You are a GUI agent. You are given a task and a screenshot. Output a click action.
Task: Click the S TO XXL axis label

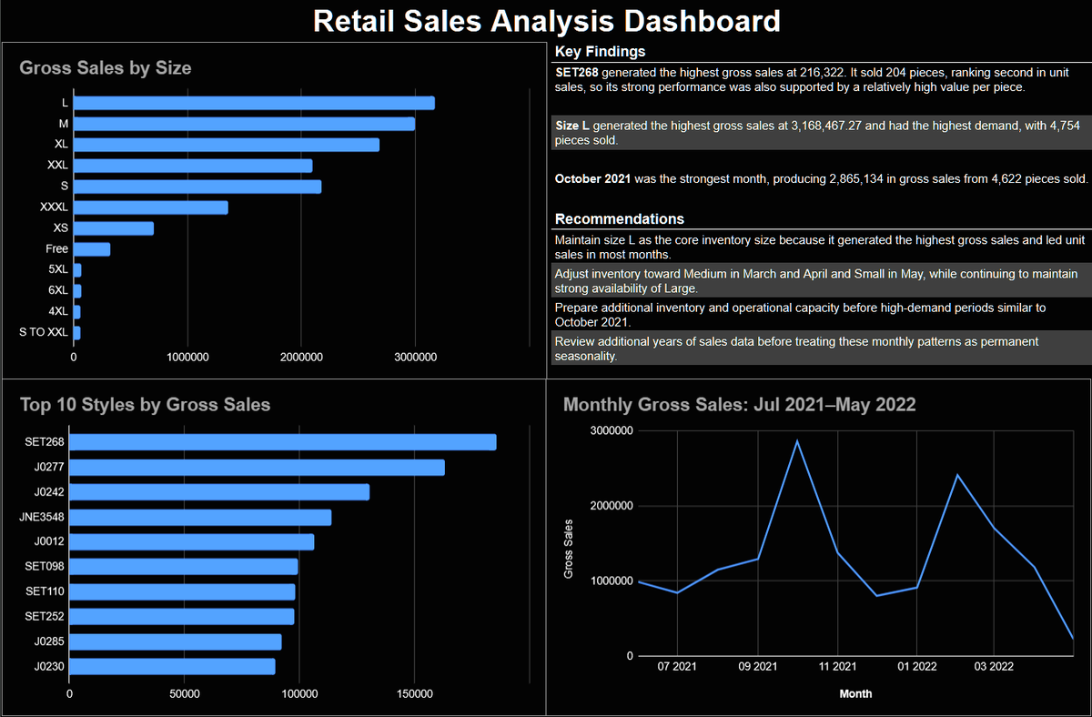(x=45, y=332)
